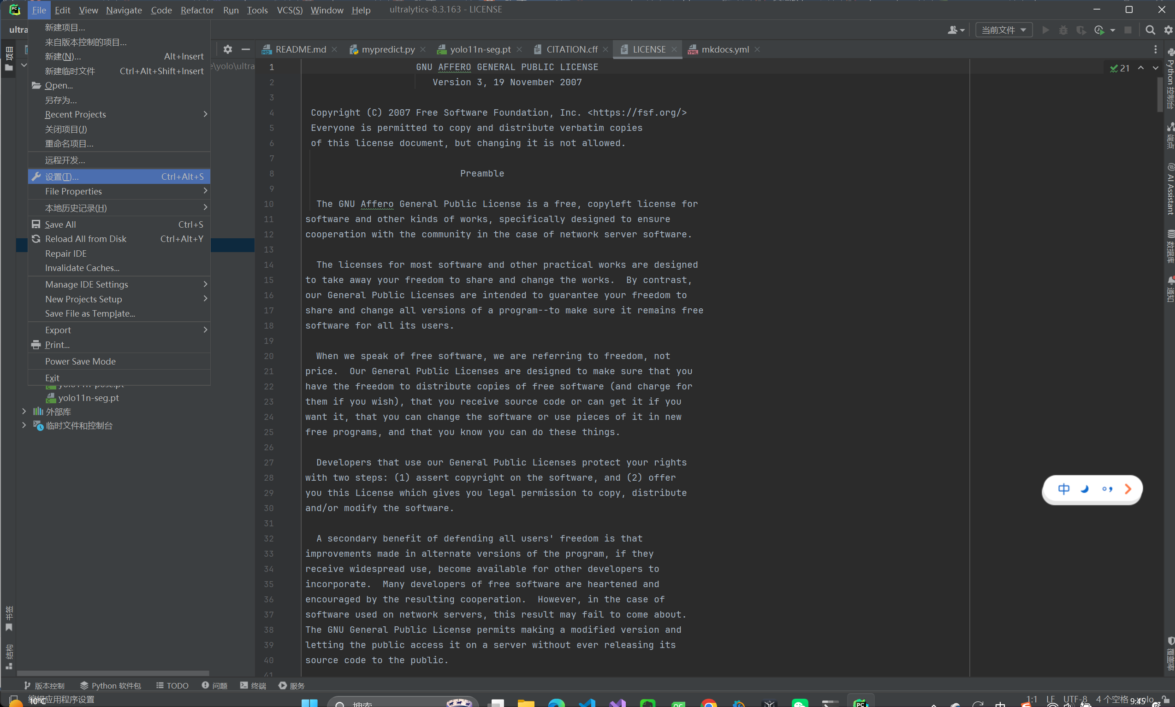Open the 当前文件 run configuration dropdown

1003,30
